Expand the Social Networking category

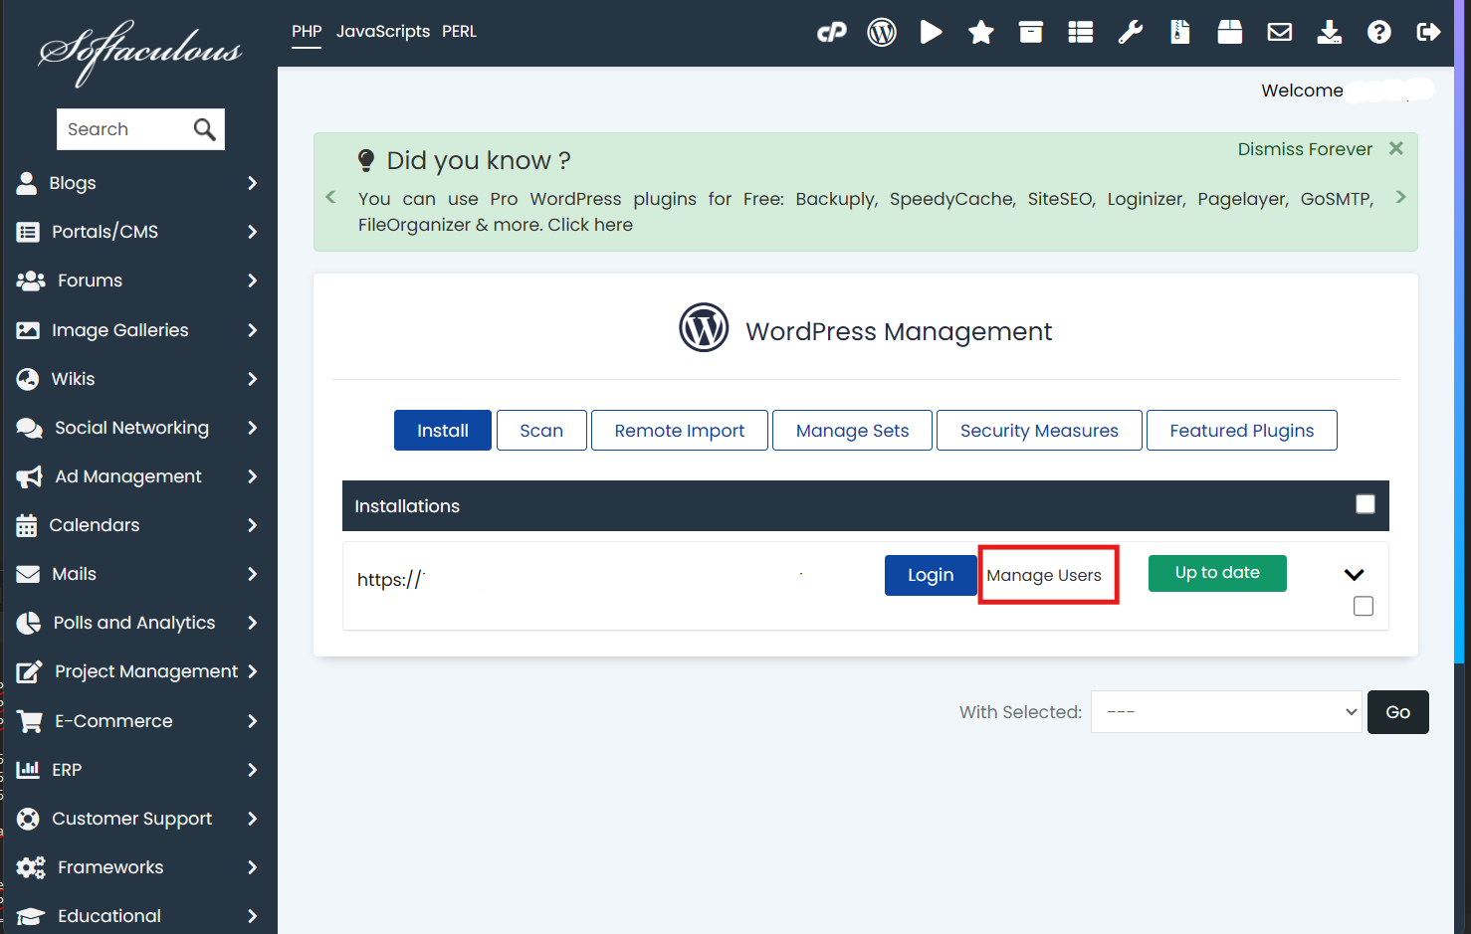click(252, 428)
